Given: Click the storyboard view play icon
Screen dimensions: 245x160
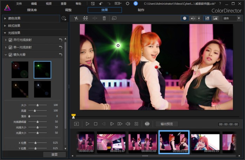Looking at the screenshot, I should click(x=76, y=124).
